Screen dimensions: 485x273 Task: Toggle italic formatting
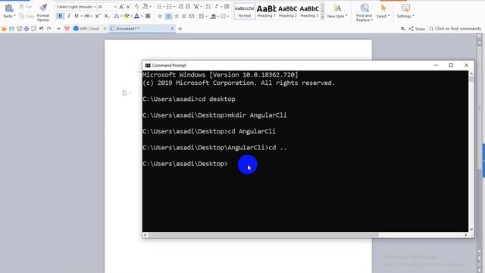[69, 16]
